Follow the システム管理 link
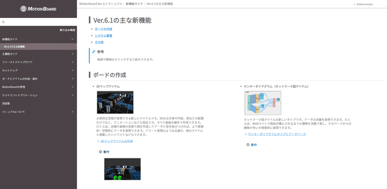Screen dimensions: 387x189 104,36
